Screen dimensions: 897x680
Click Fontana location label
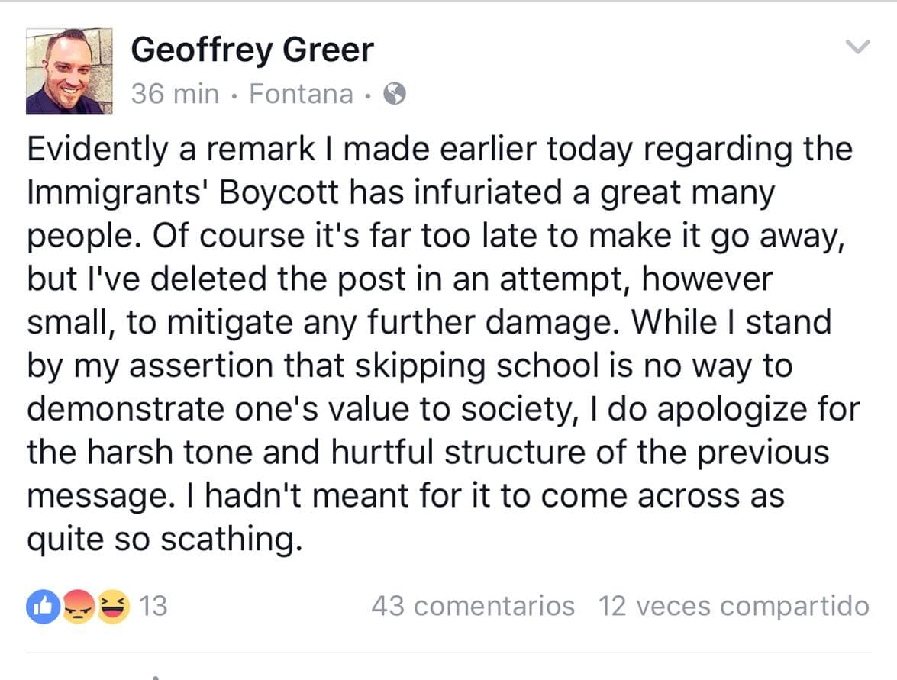(303, 93)
